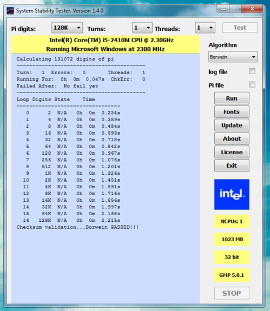Click the GMP 5.0.1 version box
Image resolution: width=270 pixels, height=311 pixels.
point(232,275)
